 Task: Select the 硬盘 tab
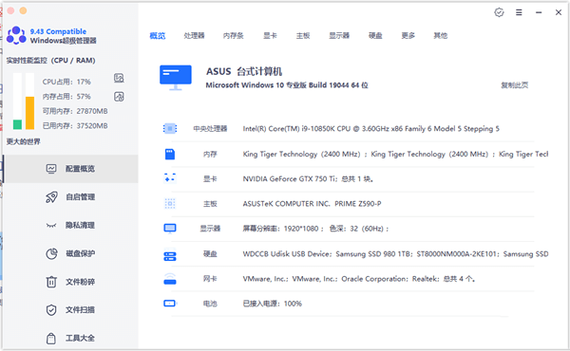(375, 35)
